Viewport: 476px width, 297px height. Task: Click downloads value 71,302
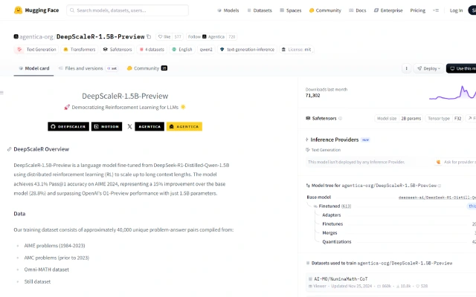tap(312, 96)
